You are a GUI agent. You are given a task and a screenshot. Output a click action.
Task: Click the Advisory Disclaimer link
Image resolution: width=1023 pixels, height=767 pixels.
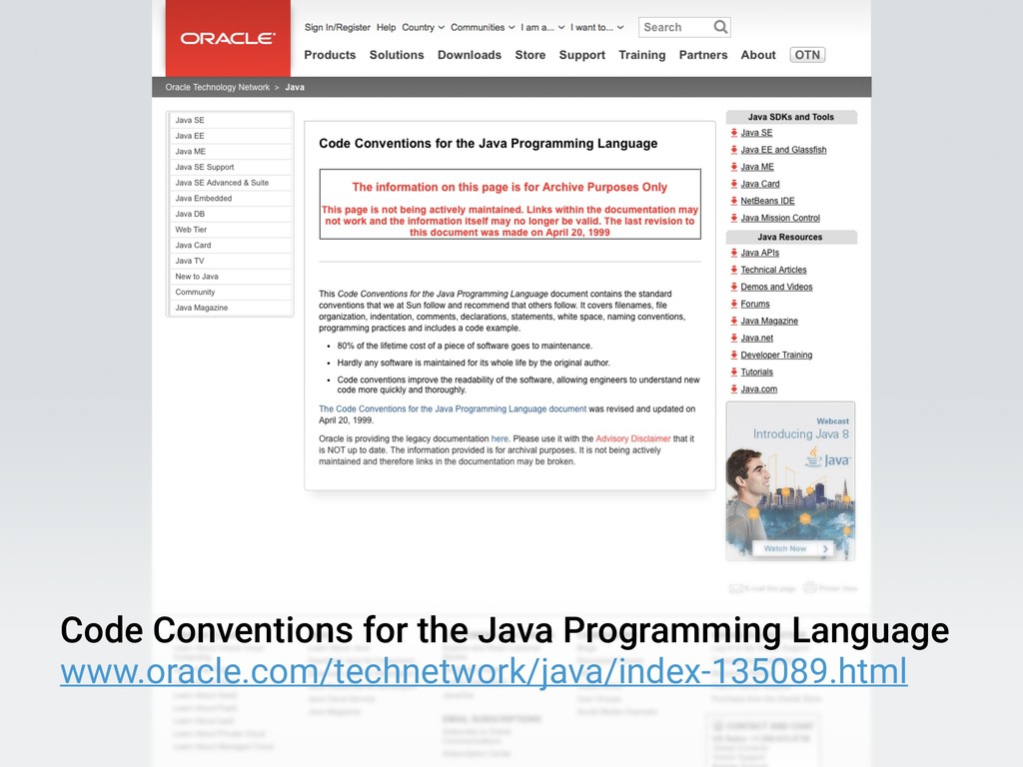(632, 439)
